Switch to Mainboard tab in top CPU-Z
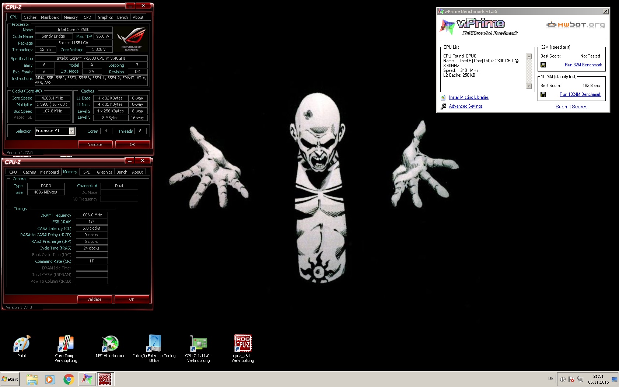Screen dimensions: 619x387 pos(50,17)
